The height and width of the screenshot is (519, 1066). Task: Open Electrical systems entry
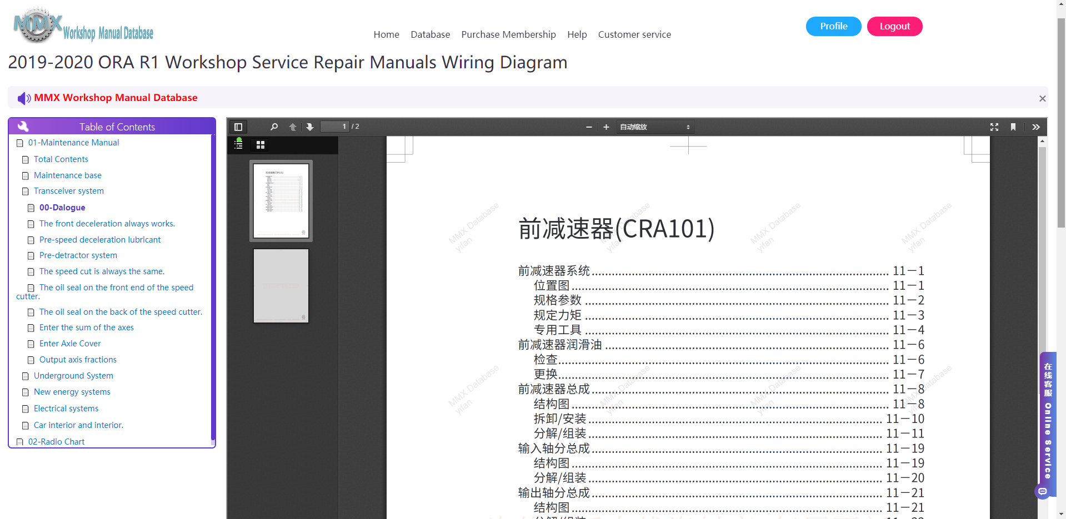pyautogui.click(x=66, y=409)
